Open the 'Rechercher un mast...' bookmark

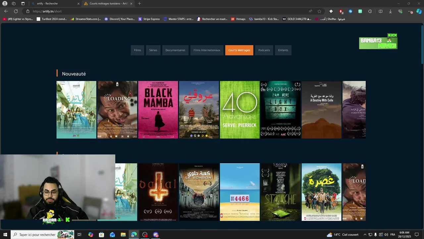pyautogui.click(x=212, y=19)
